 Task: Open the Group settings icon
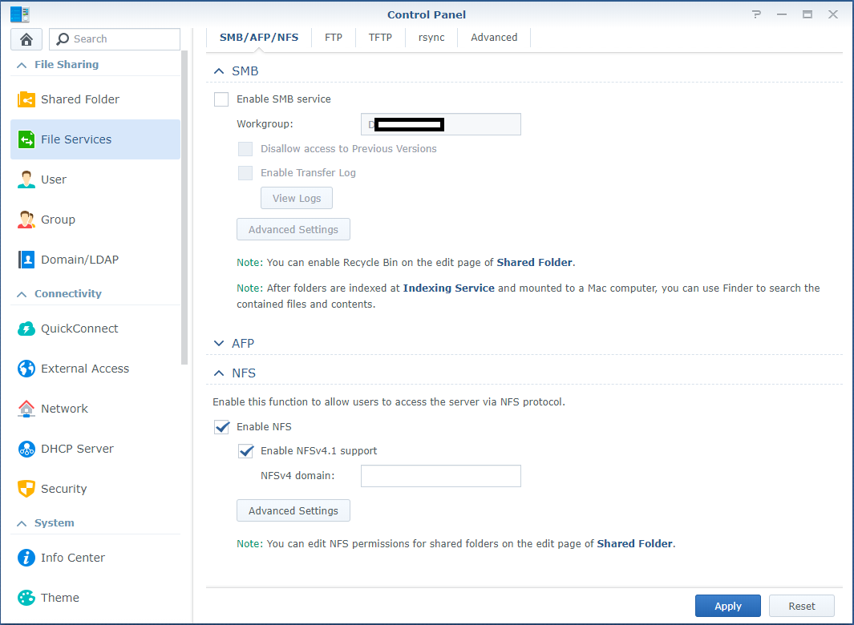[x=26, y=220]
